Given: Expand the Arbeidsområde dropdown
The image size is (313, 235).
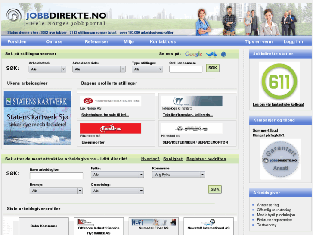Looking at the screenshot, I should point(99,69).
